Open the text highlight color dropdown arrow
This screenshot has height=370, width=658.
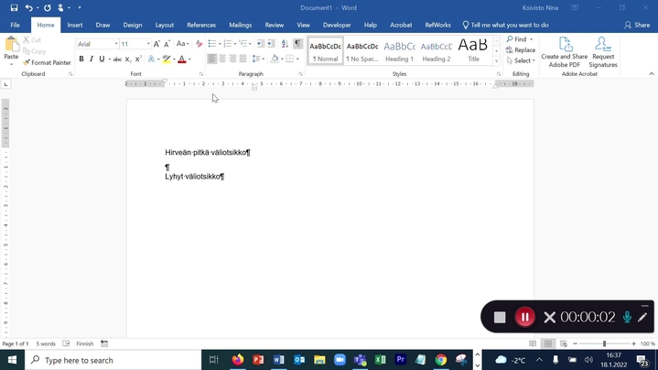click(174, 60)
